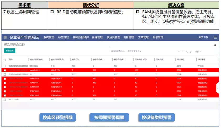Select the 保养周期 100 cell
The width and height of the screenshot is (221, 128).
136,70
